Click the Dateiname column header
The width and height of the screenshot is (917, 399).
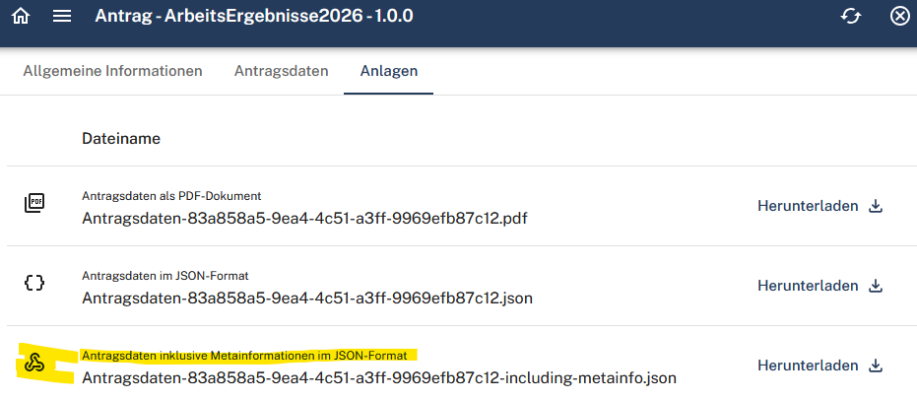(x=121, y=139)
